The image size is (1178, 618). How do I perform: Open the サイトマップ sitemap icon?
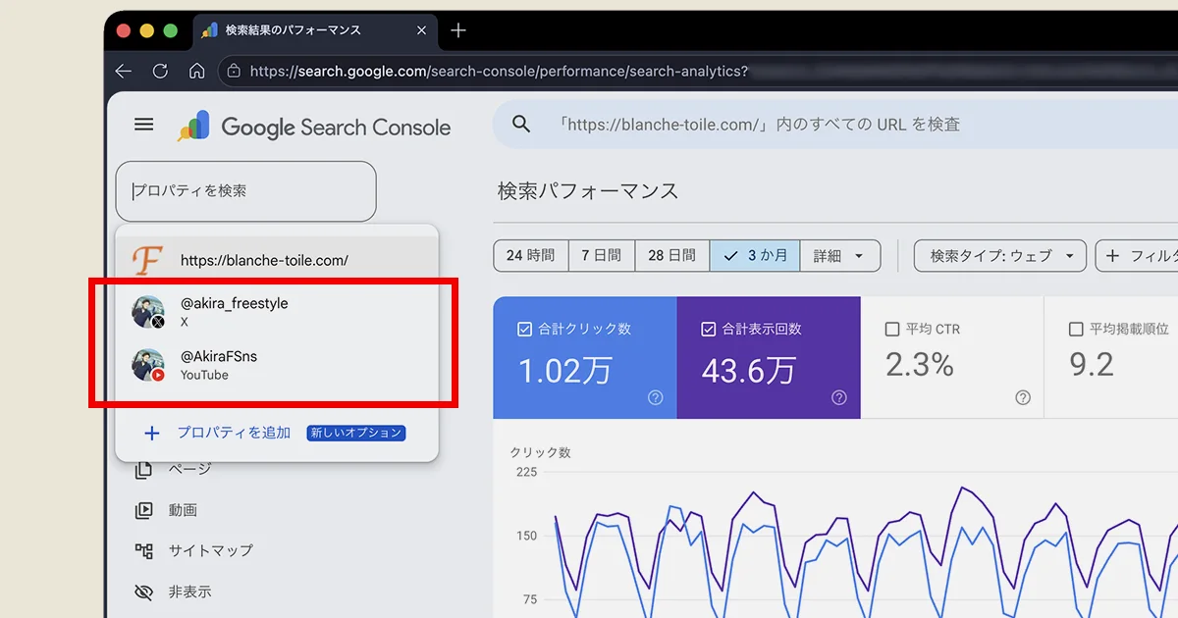(x=143, y=550)
